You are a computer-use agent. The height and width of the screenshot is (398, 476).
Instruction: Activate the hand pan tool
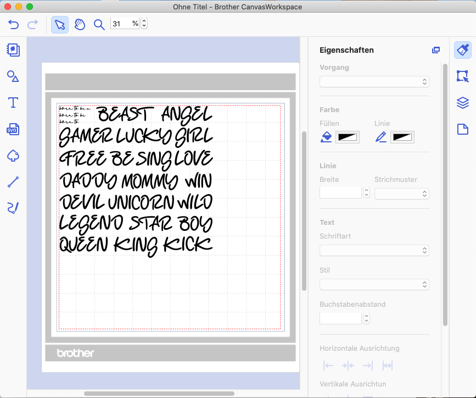[x=80, y=25]
